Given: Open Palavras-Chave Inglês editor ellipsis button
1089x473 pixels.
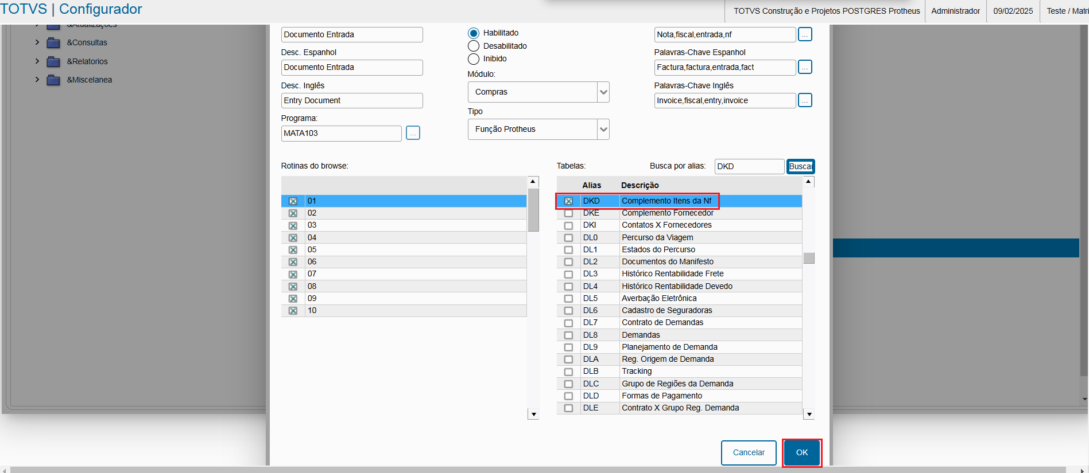Looking at the screenshot, I should coord(805,100).
